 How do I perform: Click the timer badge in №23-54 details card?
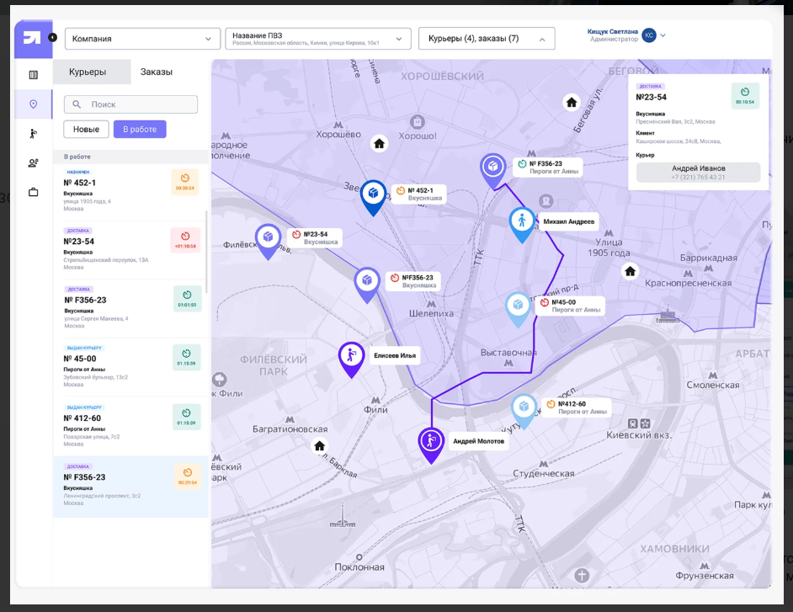(x=745, y=96)
